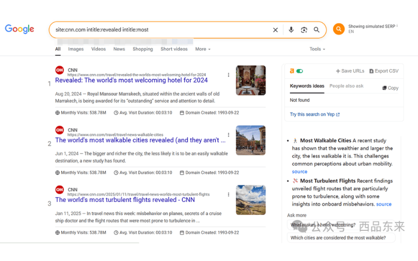Open Try this search on Yep link
418x261 pixels.
(315, 114)
